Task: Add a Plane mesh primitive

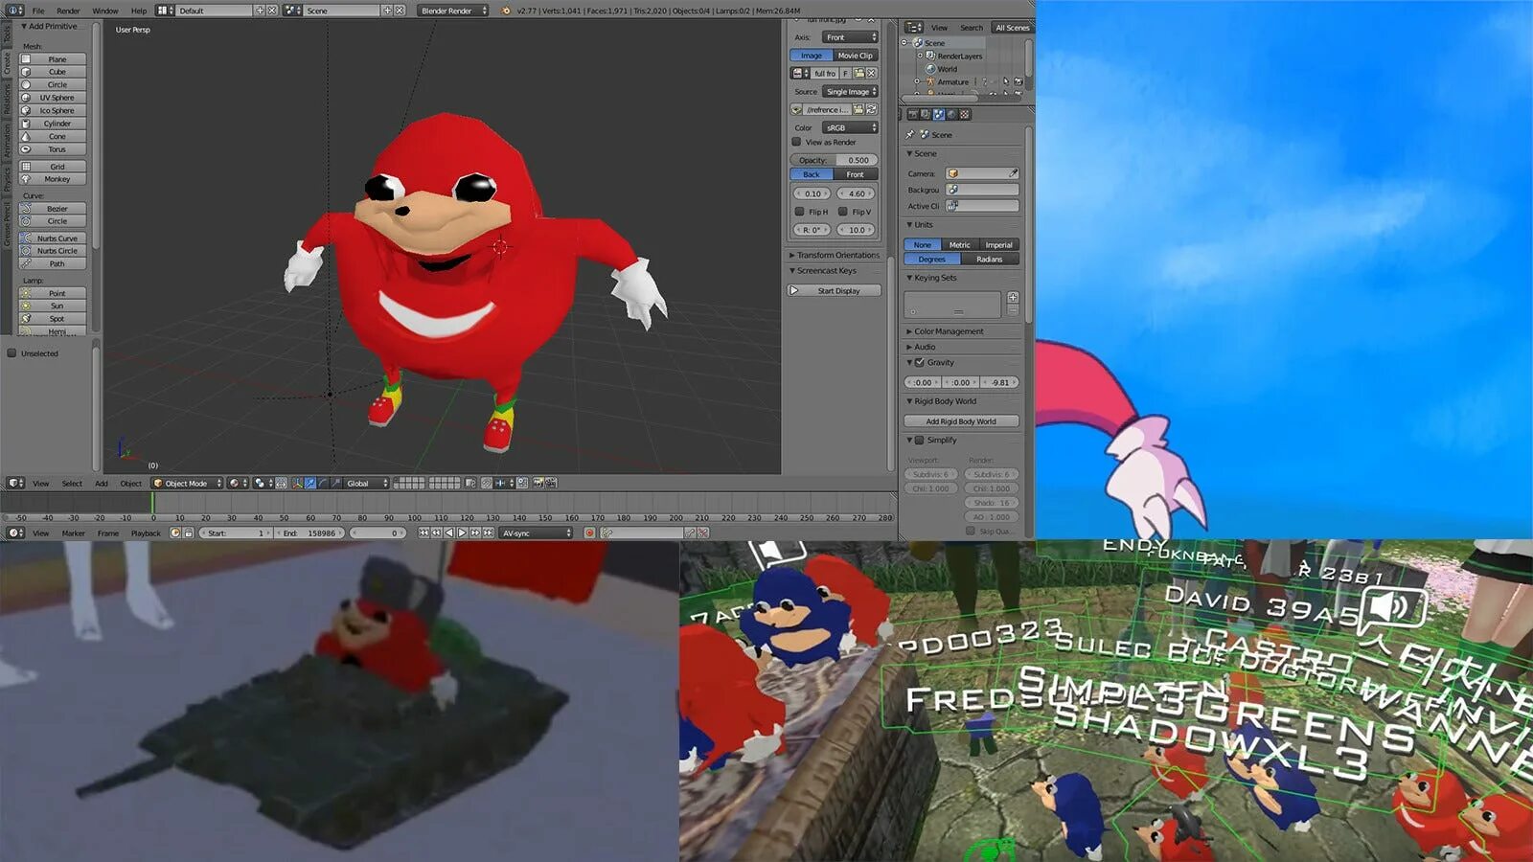Action: [53, 59]
